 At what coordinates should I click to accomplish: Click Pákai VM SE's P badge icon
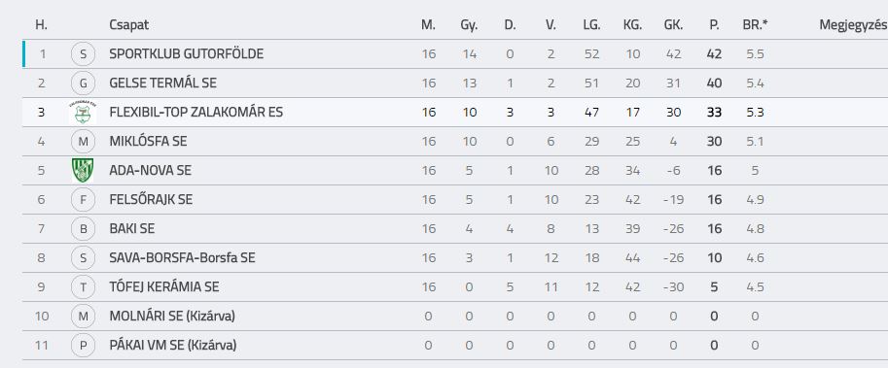tap(84, 346)
